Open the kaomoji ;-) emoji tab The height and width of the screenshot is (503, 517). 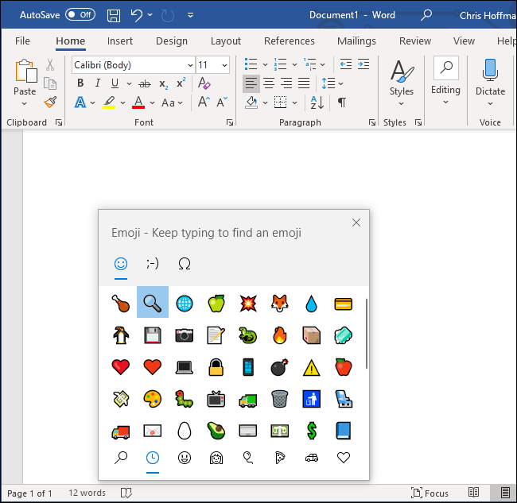coord(152,264)
